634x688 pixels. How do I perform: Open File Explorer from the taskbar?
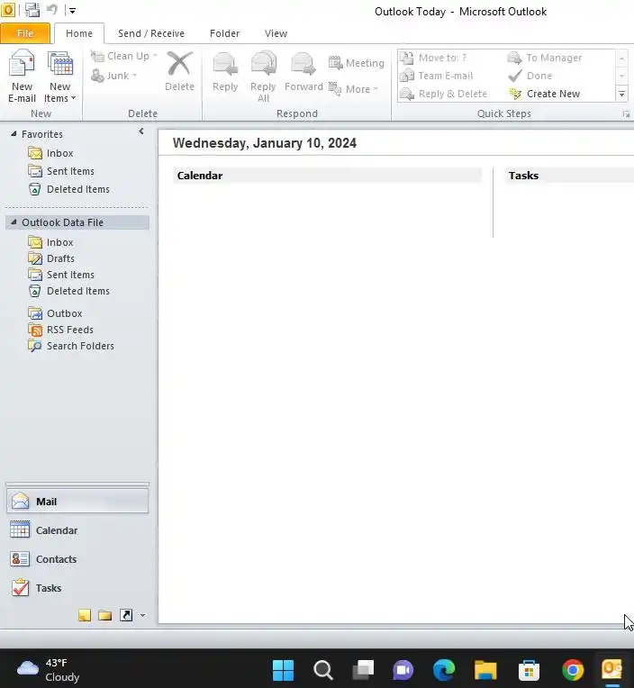pyautogui.click(x=485, y=670)
